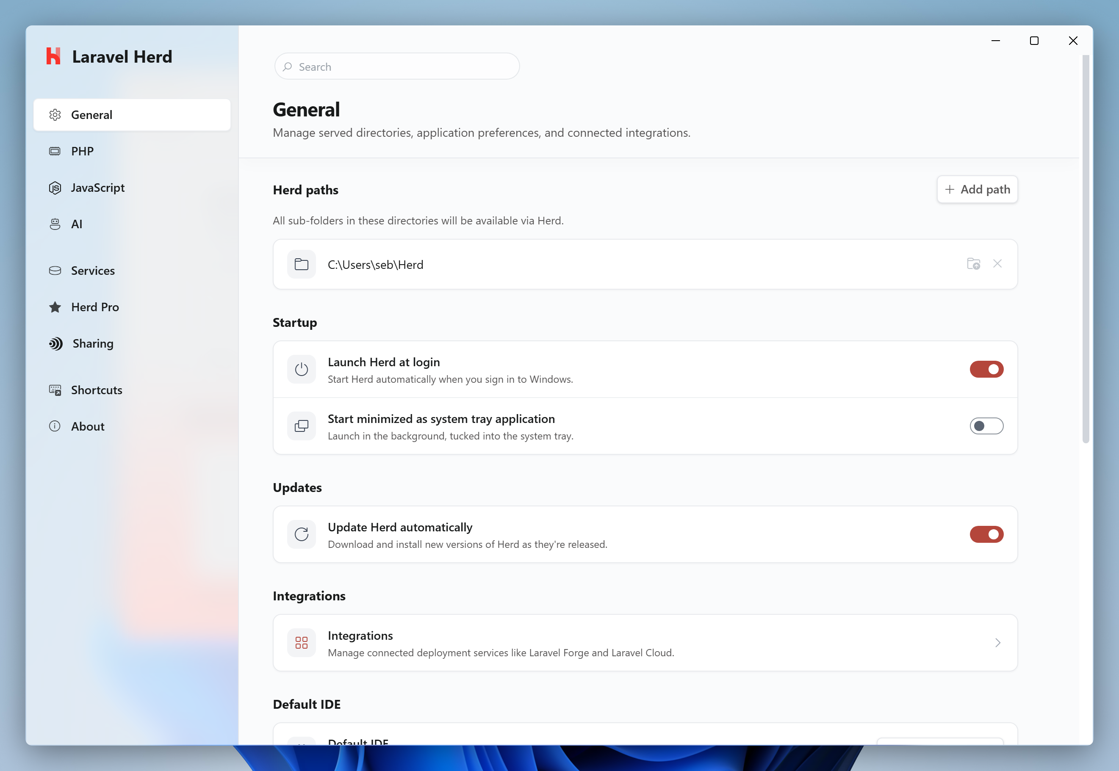The image size is (1119, 771).
Task: Click the Sharing broadcast icon
Action: (x=55, y=343)
